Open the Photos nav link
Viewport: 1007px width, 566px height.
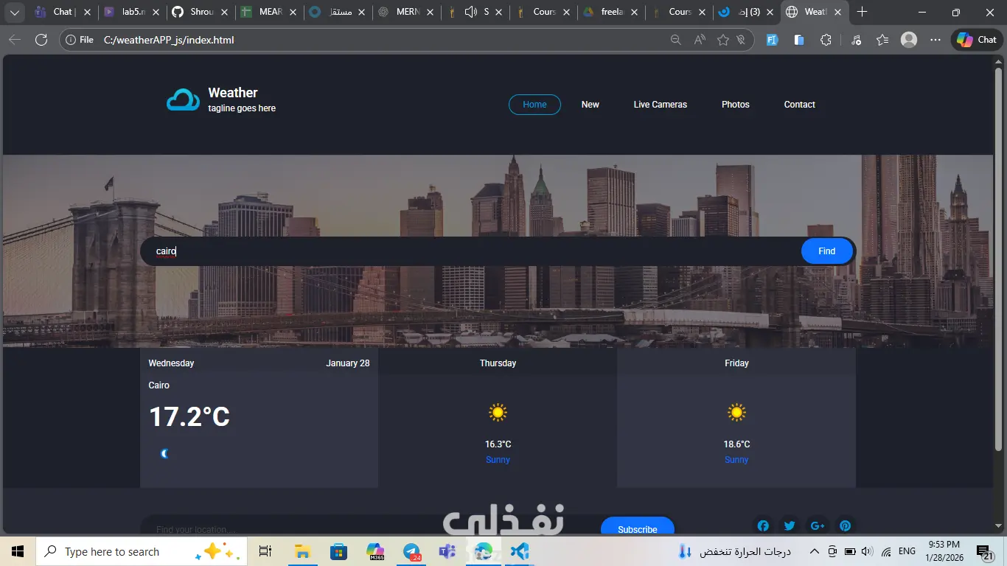pyautogui.click(x=736, y=105)
